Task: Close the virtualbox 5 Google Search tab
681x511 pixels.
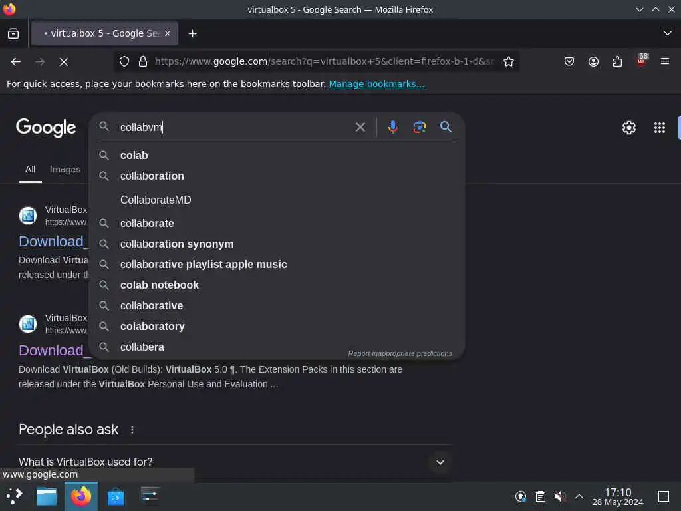Action: click(168, 33)
